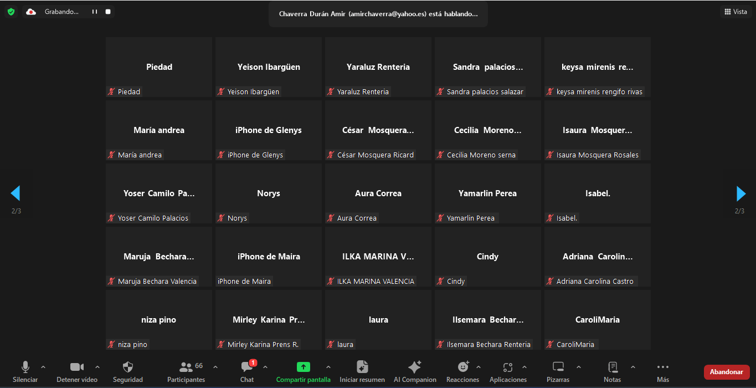756x388 pixels.
Task: Pause the recording
Action: coord(95,12)
